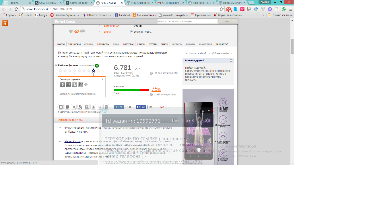This screenshot has height=220, width=392.
Task: Export rating to VKontakte icon
Action: 63,84
